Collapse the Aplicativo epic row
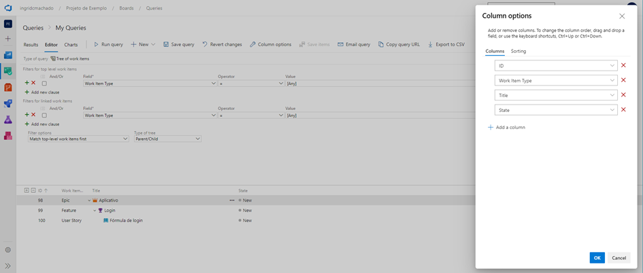 tap(89, 200)
